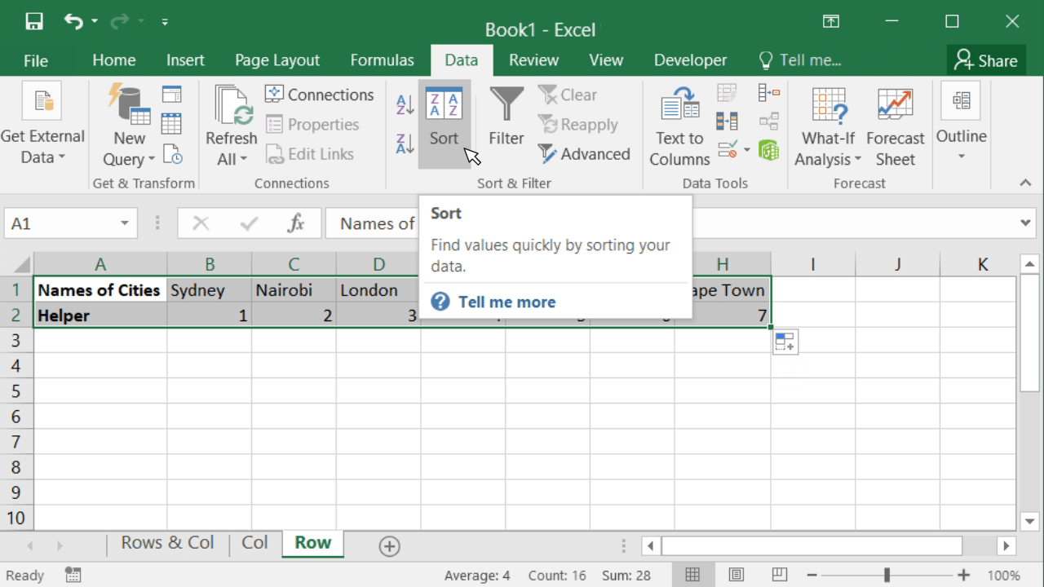Screen dimensions: 1044x587
Task: Click the Sort Z to A icon
Action: [405, 144]
